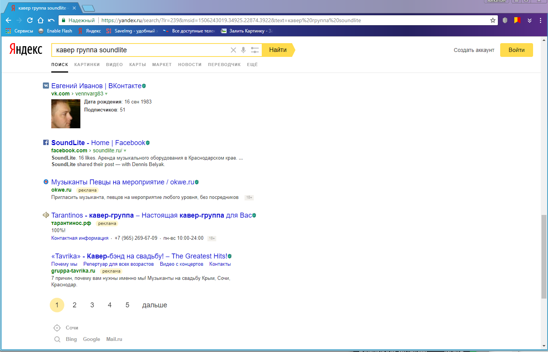This screenshot has width=548, height=352.
Task: Open the Яндекс bookmark in bookmarks bar
Action: (90, 31)
